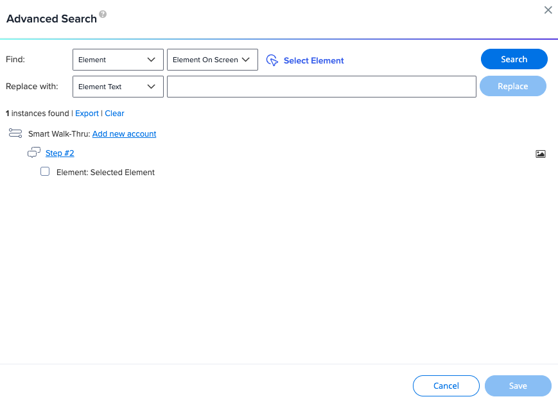Clear the search results via Clear link
The image size is (558, 399).
coord(114,114)
